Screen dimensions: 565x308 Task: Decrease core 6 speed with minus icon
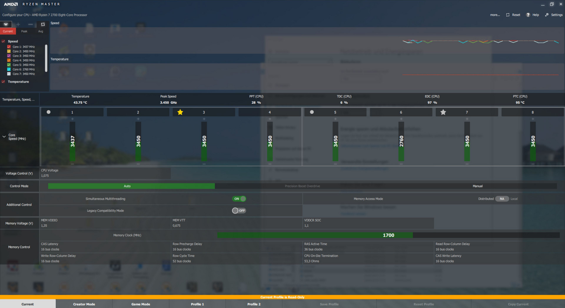401,164
